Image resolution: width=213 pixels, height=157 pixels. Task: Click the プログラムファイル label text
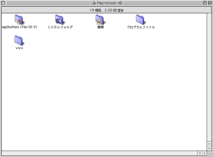tap(141, 27)
